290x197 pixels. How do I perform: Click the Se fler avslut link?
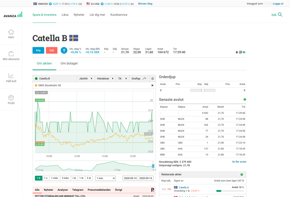pyautogui.click(x=239, y=162)
